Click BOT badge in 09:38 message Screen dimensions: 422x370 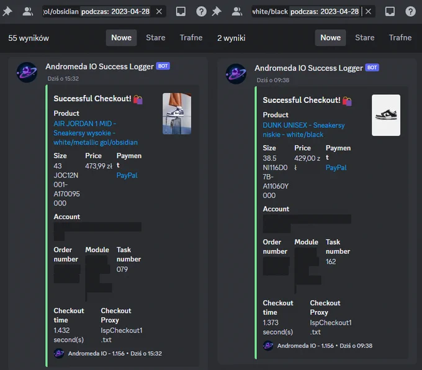pos(372,68)
